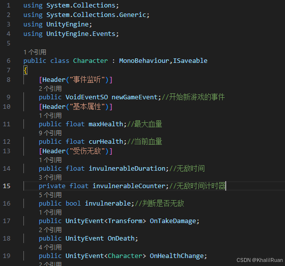Screen dimensions: 285x266
Task: Open the '4 个引用' CodeLens above OnHealthChange
Action: (x=50, y=248)
